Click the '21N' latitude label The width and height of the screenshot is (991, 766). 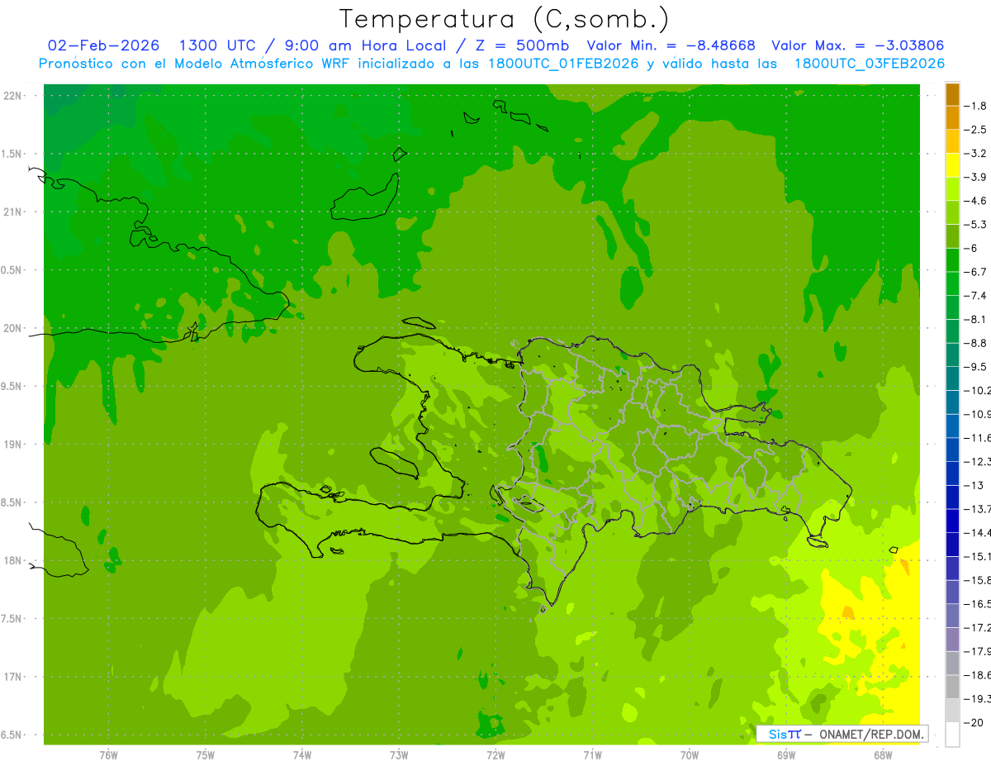coord(12,212)
